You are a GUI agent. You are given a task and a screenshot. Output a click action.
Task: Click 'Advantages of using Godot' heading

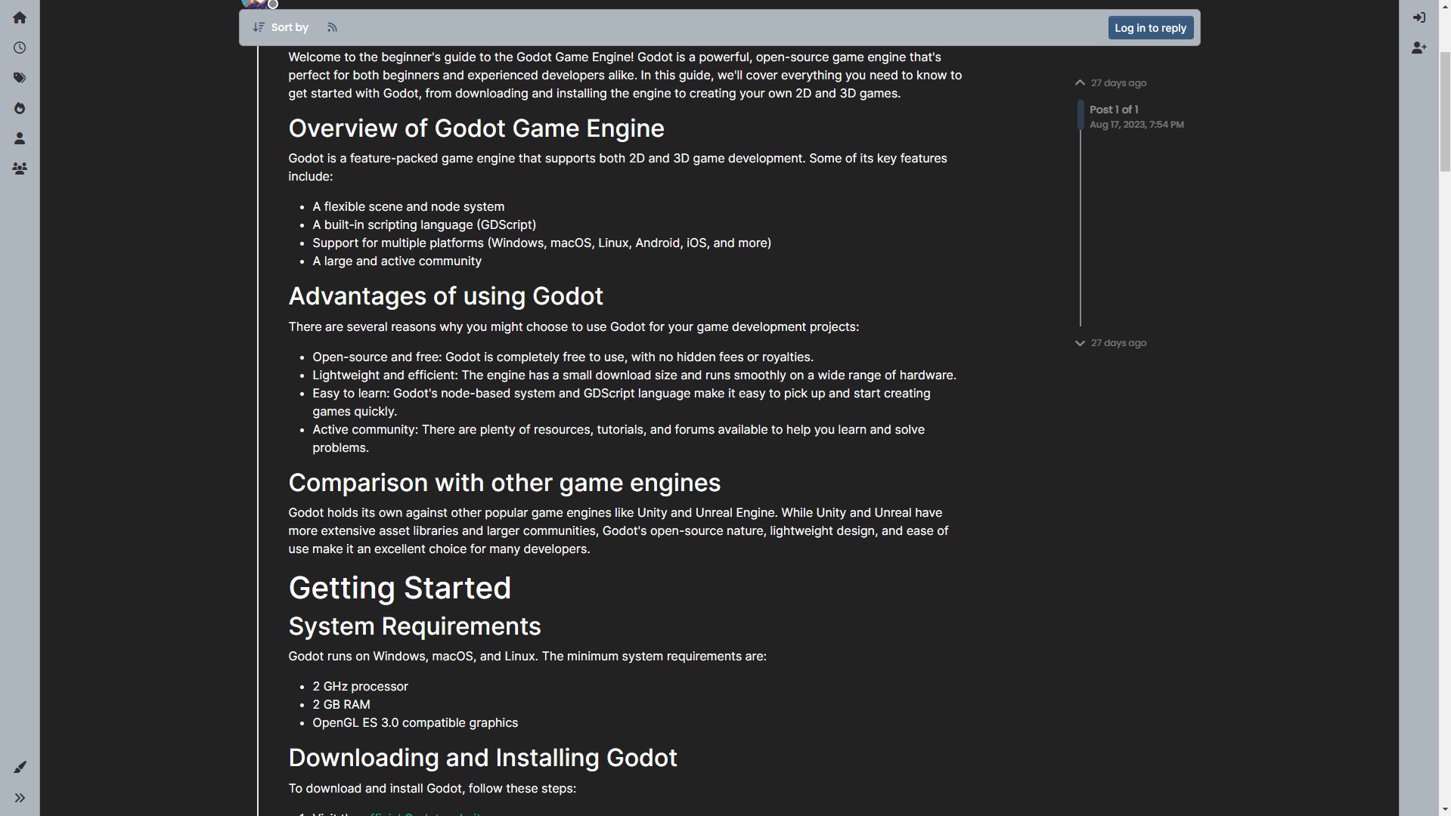point(445,296)
